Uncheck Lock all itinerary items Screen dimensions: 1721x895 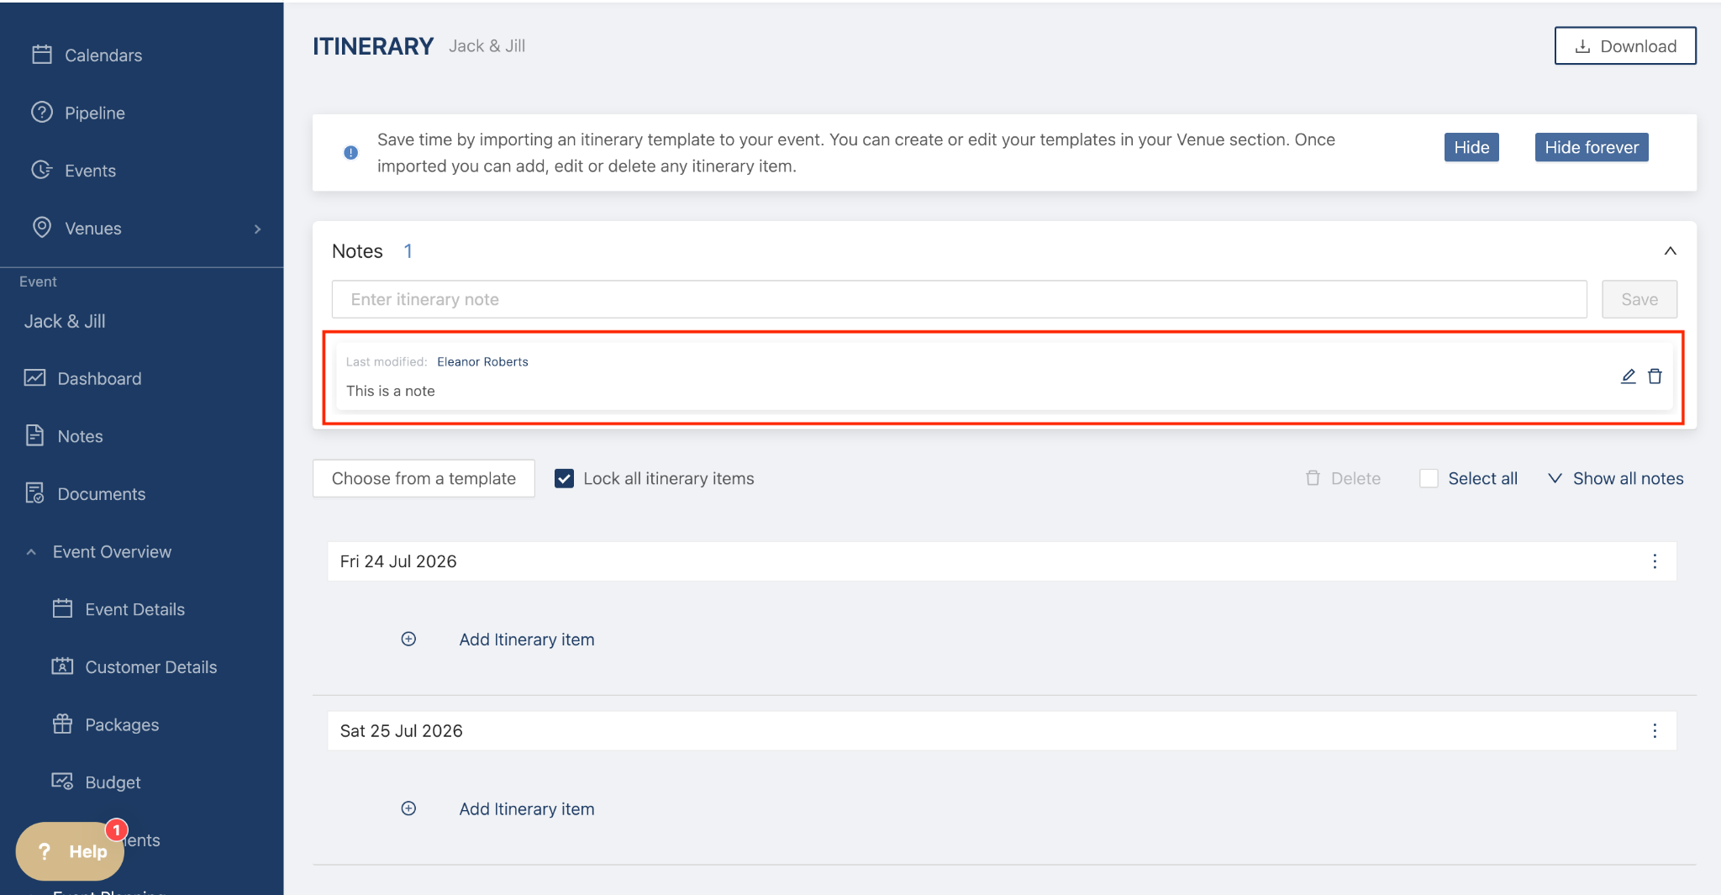565,479
